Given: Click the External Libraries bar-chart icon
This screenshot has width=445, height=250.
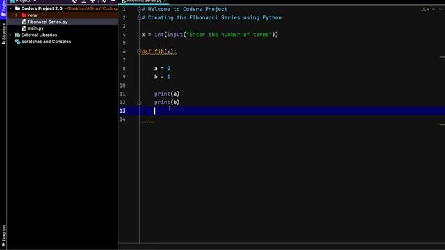Looking at the screenshot, I should (x=17, y=35).
